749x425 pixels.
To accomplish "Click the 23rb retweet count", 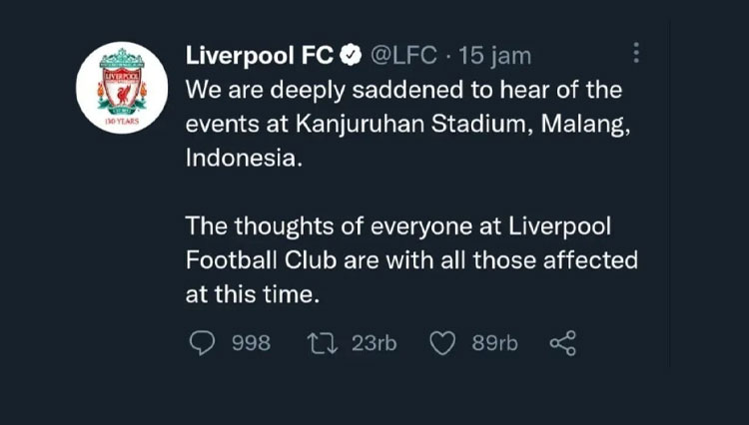I will pos(374,343).
